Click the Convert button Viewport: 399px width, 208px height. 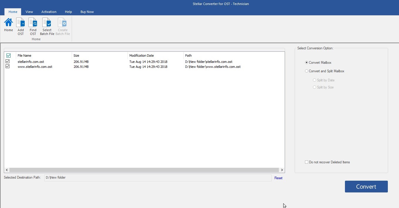[x=366, y=187]
